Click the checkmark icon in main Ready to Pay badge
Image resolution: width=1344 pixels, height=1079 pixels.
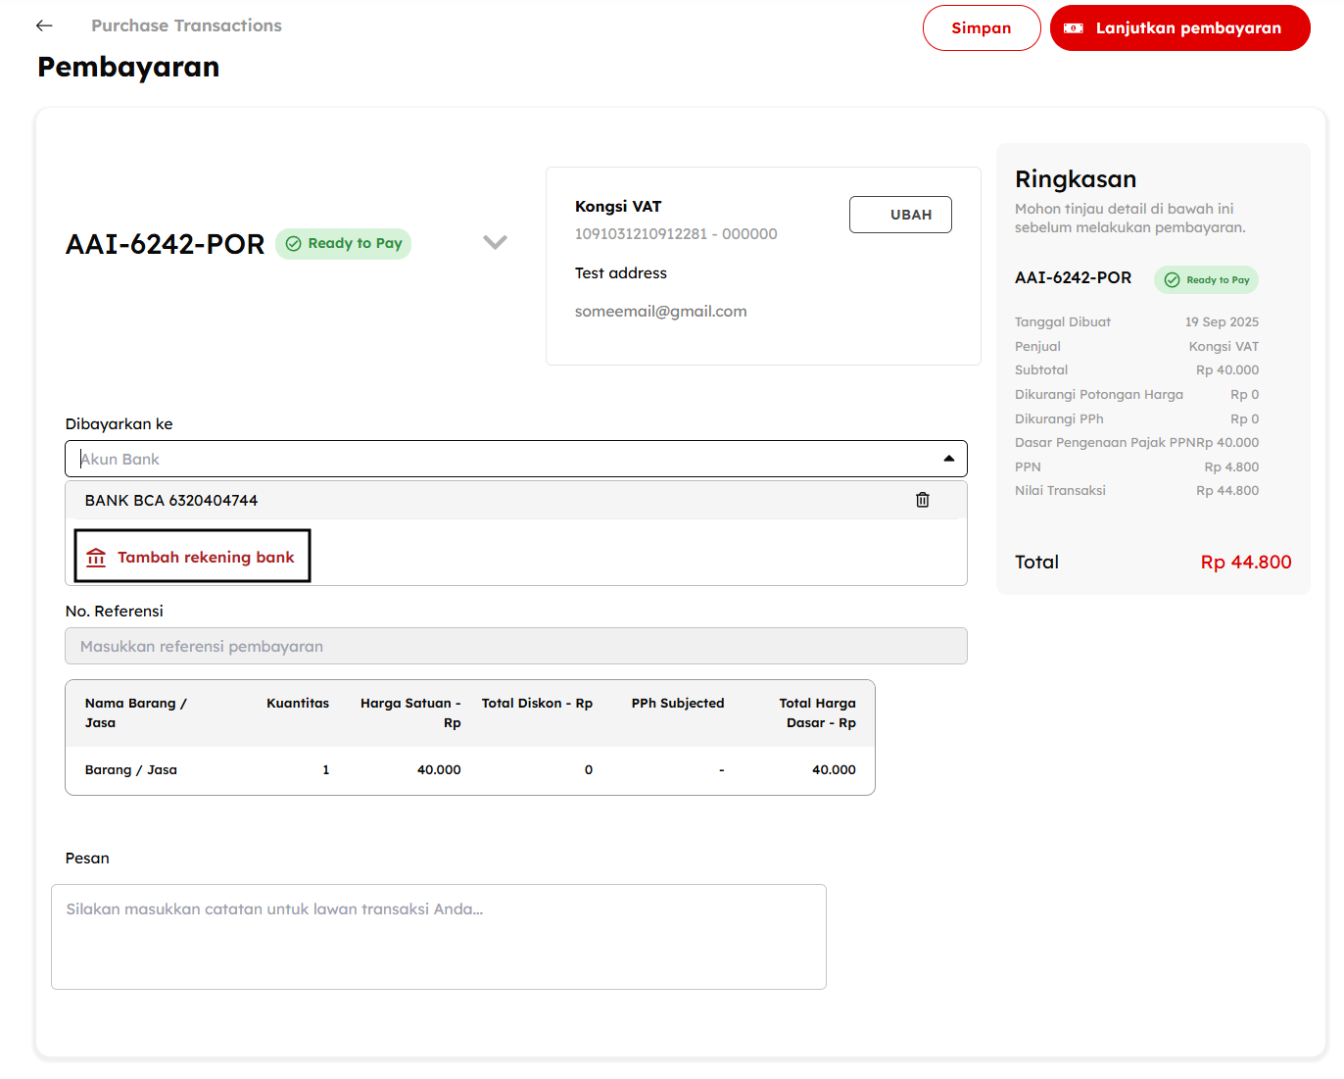point(293,244)
